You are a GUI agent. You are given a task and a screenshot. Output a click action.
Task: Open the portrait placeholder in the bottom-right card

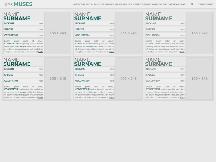200,78
